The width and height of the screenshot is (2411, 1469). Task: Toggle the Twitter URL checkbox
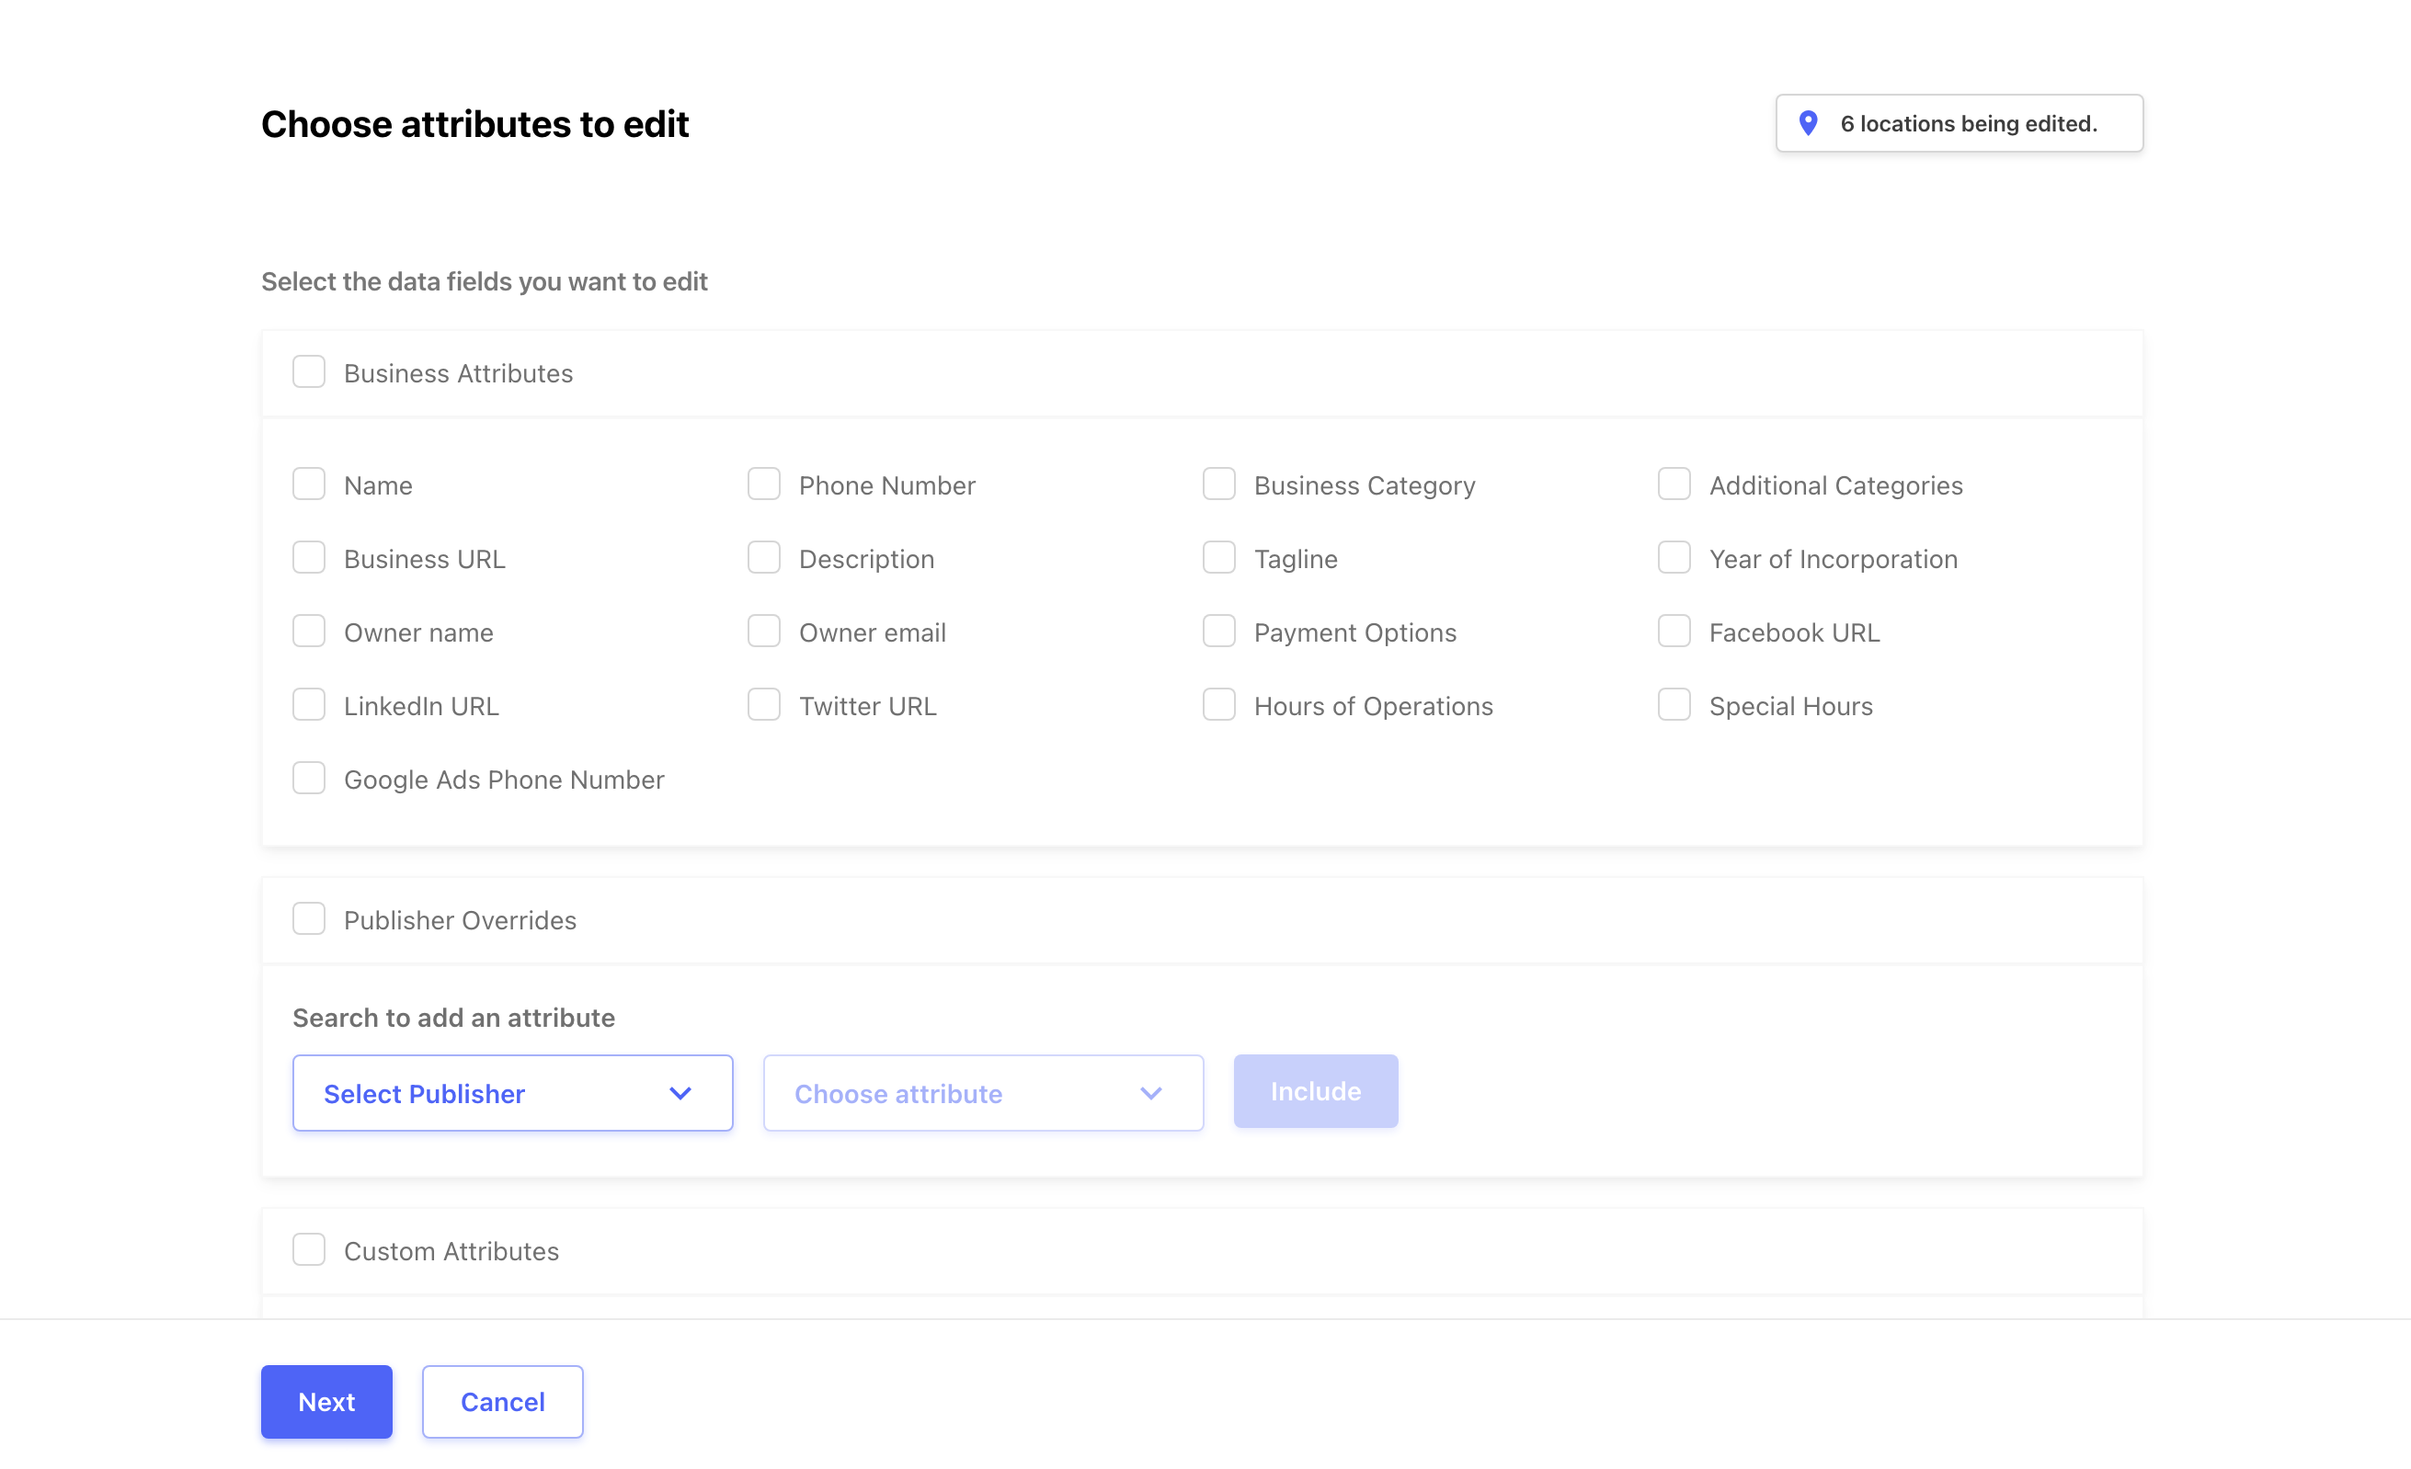coord(764,704)
